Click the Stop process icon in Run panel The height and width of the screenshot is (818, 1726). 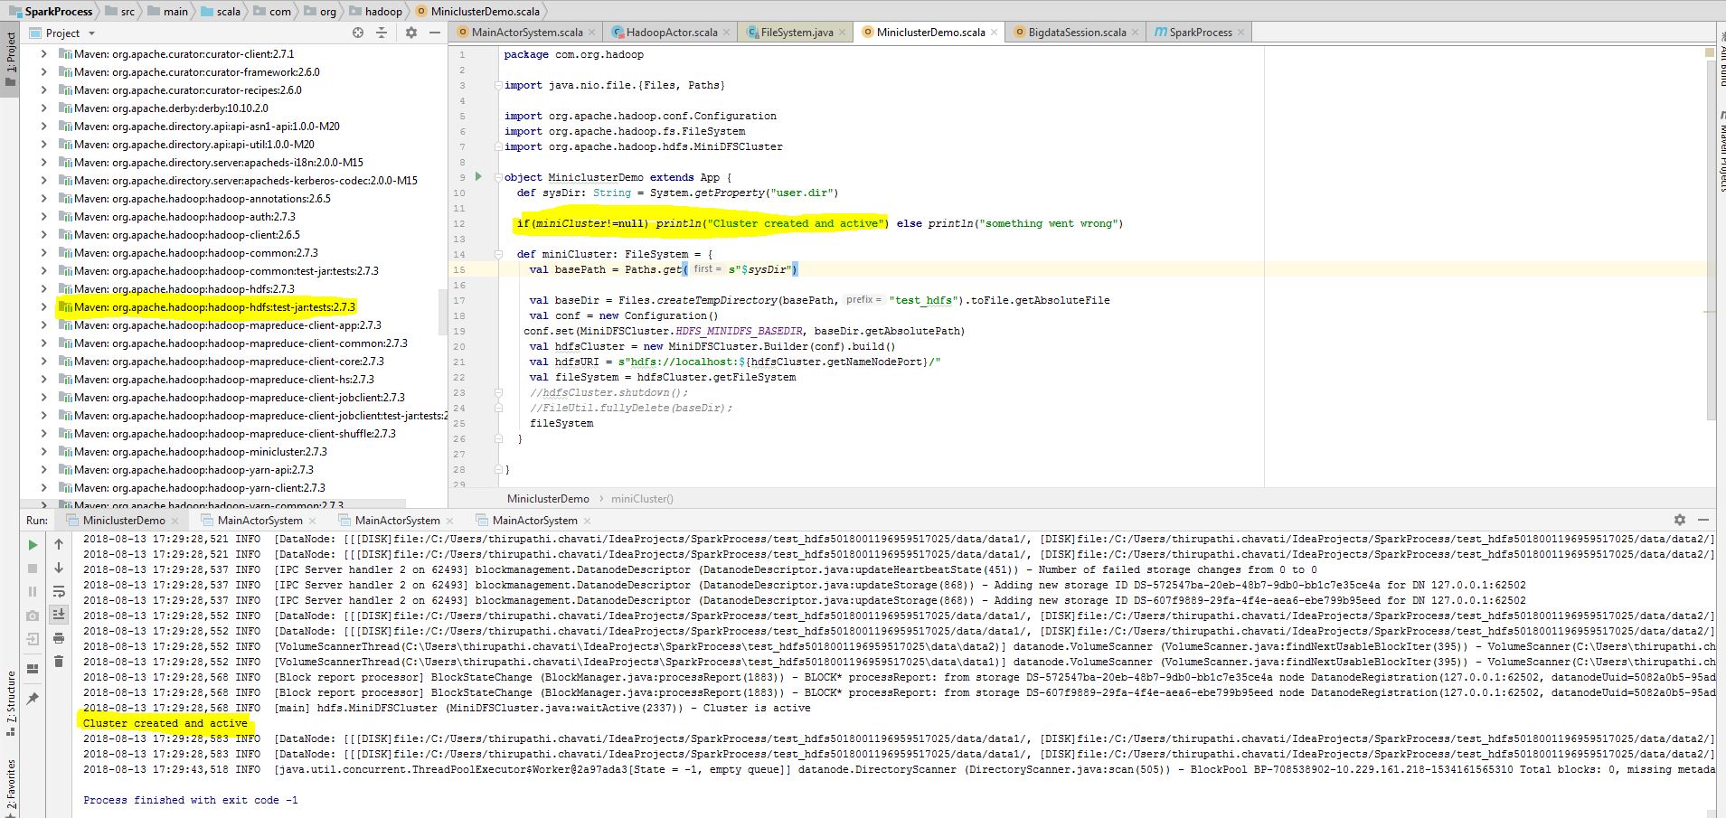point(33,569)
